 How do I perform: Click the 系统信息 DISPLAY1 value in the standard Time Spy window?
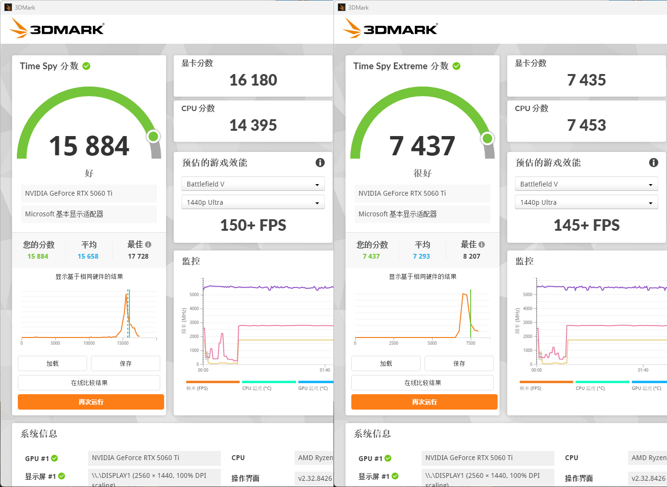point(154,478)
